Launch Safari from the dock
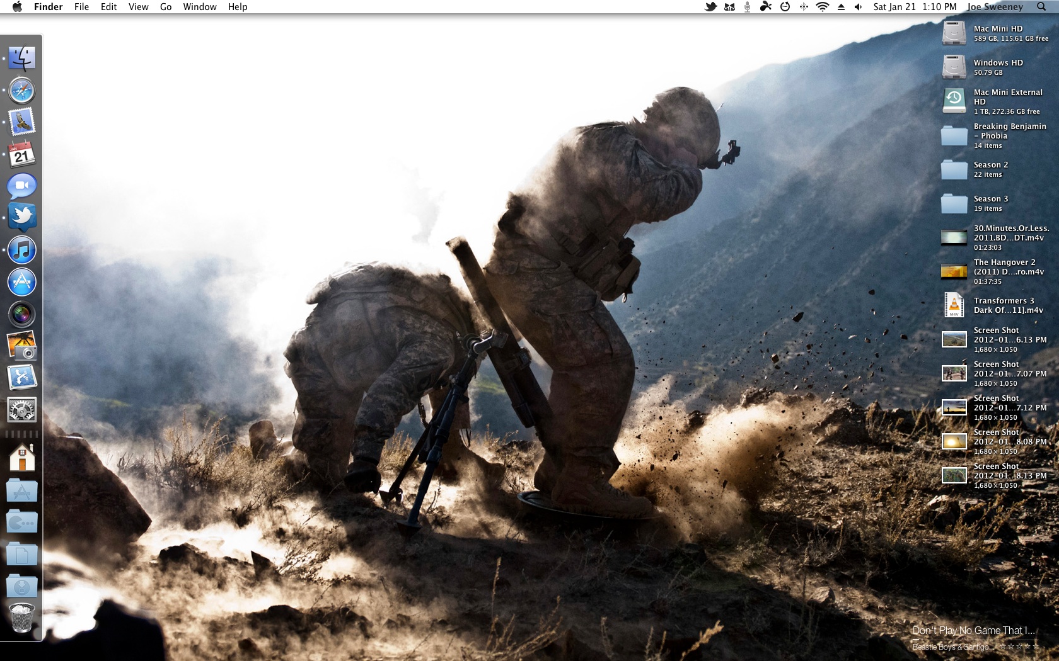The height and width of the screenshot is (661, 1059). pyautogui.click(x=21, y=91)
